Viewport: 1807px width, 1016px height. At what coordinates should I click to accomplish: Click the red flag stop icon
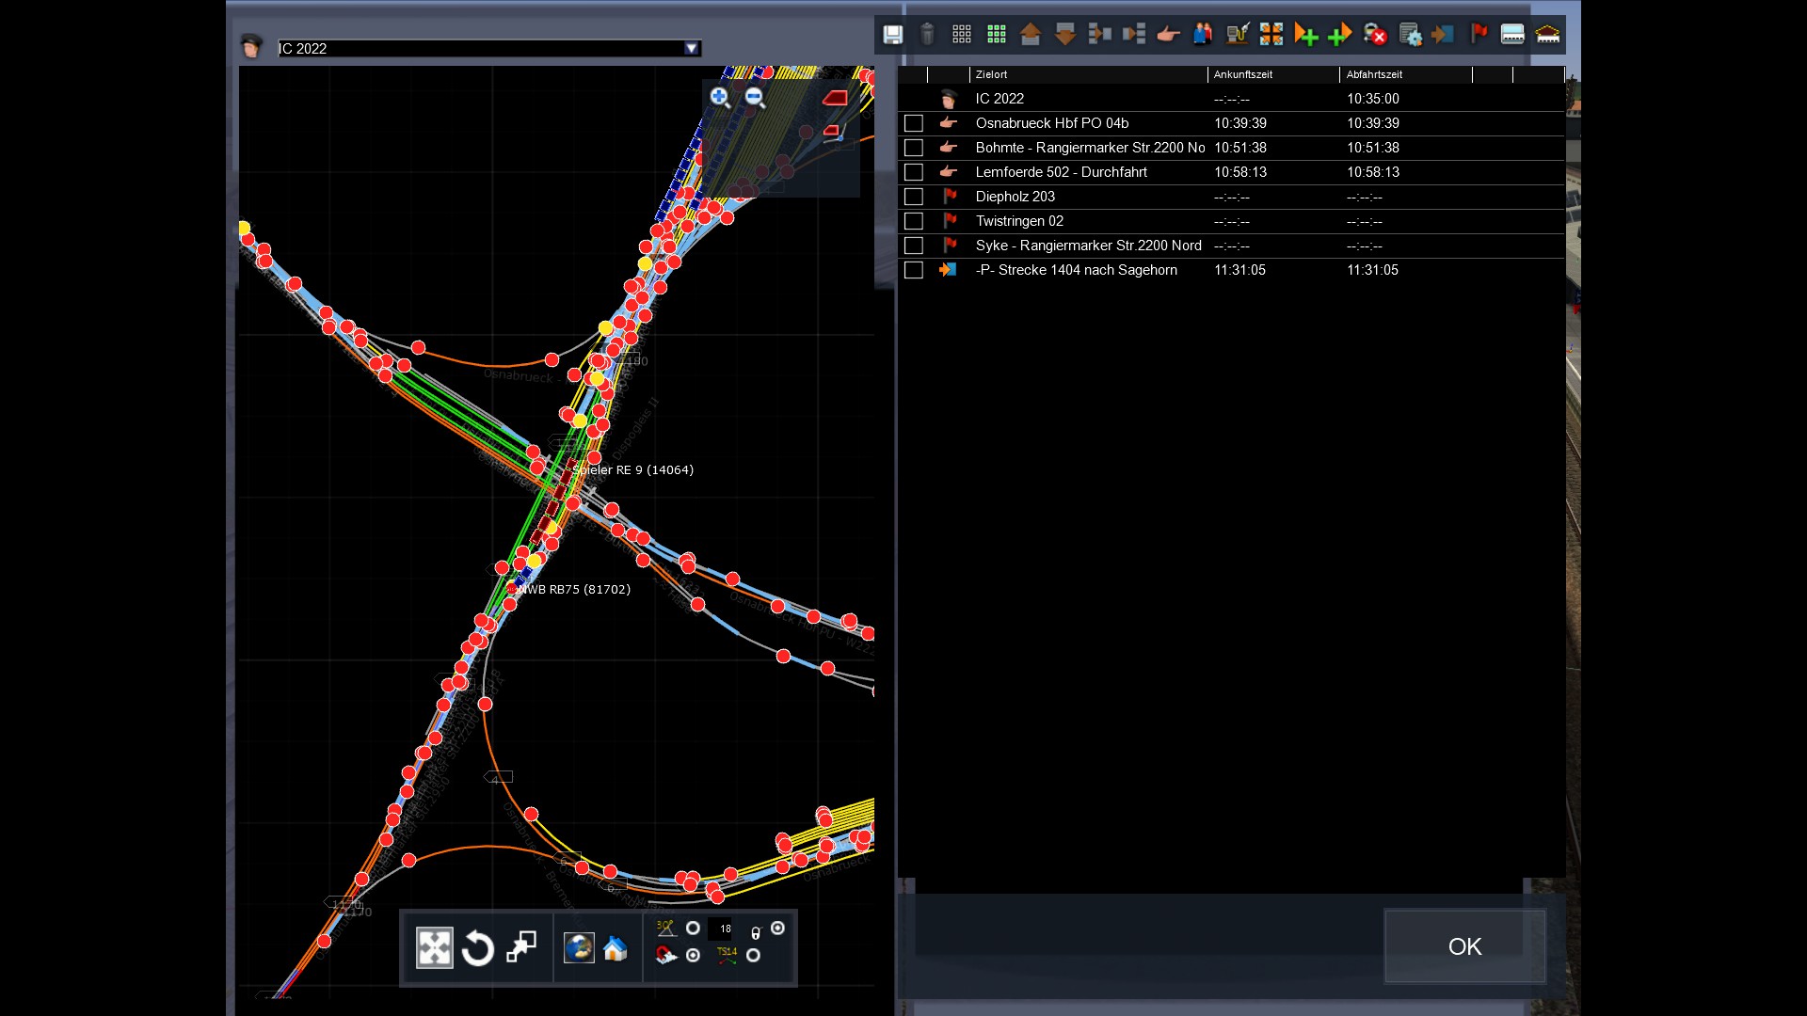click(1479, 35)
